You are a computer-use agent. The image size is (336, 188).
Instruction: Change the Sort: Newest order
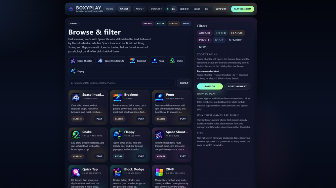[237, 87]
